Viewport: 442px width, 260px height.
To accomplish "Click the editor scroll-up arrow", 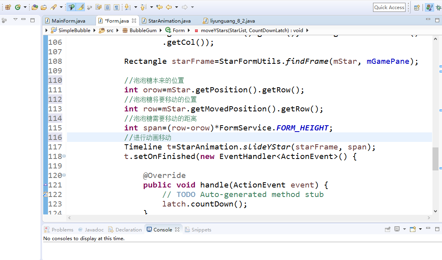I will 436,39.
